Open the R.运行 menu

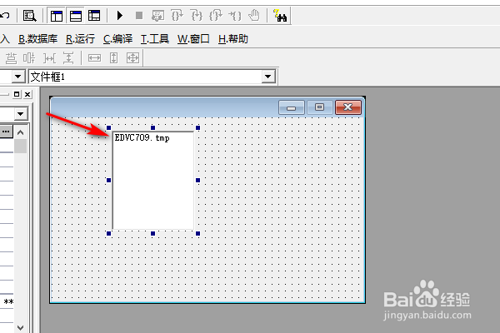click(x=80, y=39)
